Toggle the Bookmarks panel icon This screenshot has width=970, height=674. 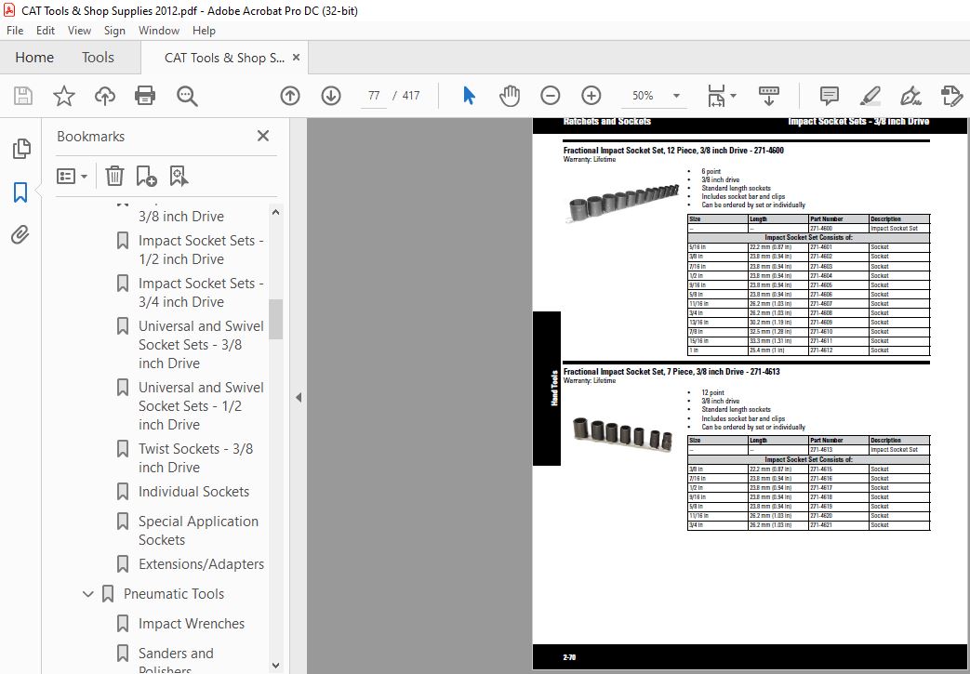[20, 192]
